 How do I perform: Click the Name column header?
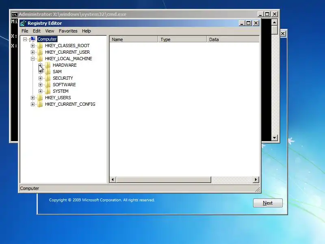click(134, 39)
